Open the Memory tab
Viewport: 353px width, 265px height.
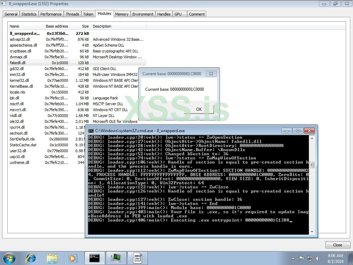(122, 14)
